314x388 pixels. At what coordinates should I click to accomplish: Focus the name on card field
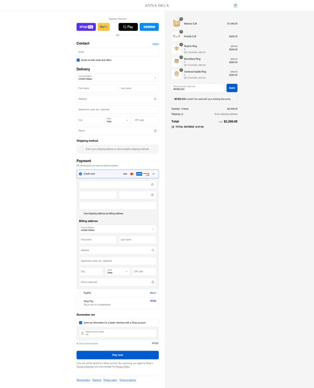118,206
